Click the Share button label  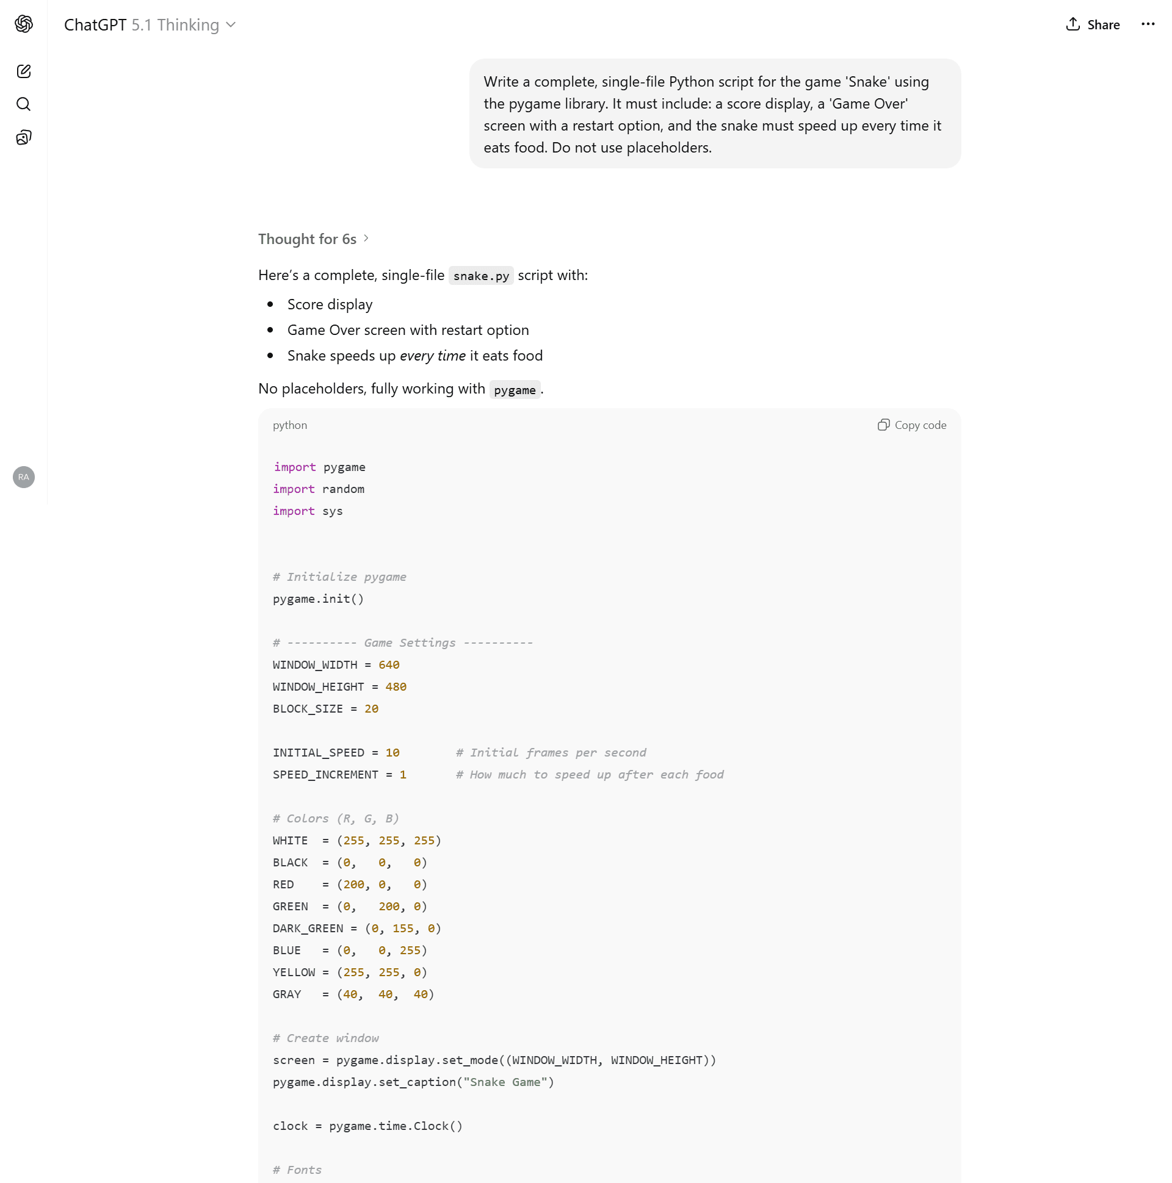pyautogui.click(x=1103, y=25)
